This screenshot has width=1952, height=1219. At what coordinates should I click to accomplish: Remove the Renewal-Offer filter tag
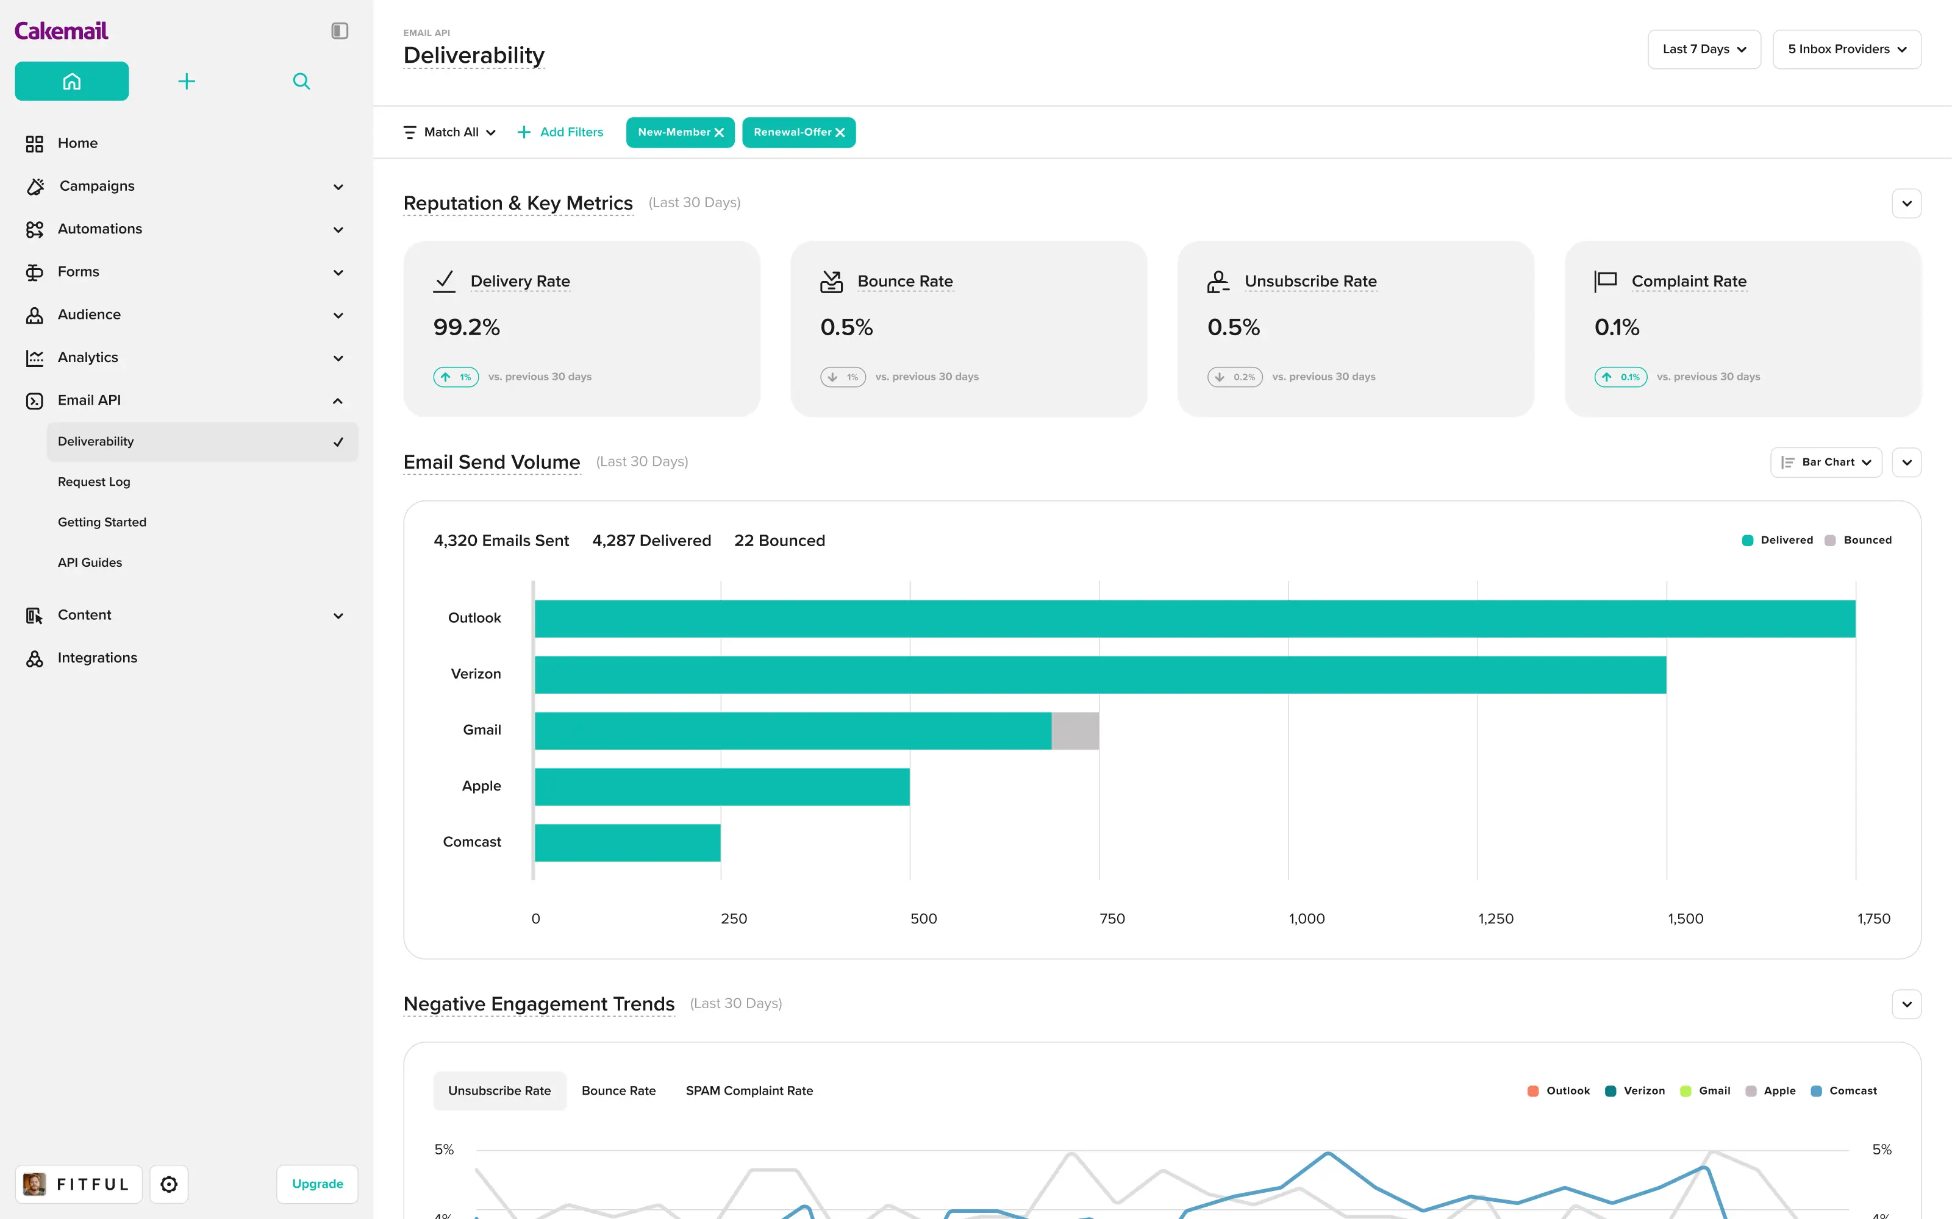[840, 132]
